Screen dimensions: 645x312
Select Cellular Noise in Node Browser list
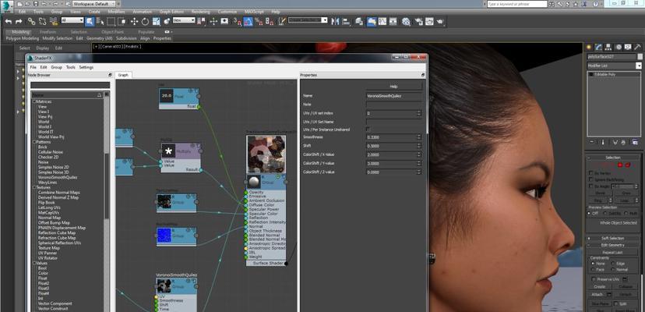(51, 152)
